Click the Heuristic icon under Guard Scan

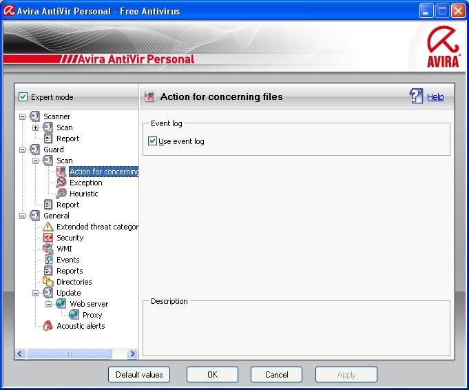point(61,194)
